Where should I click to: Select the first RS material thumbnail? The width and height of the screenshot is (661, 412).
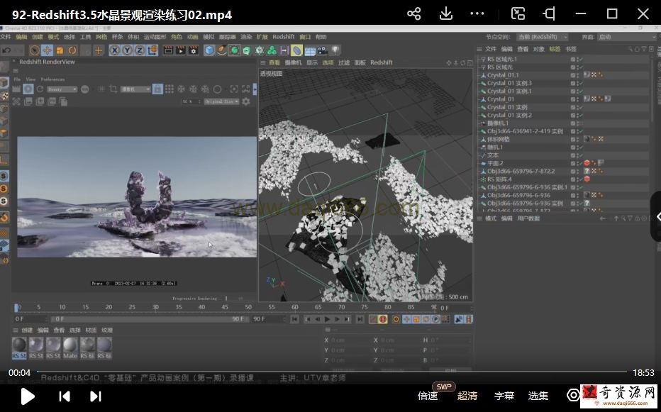click(x=19, y=348)
